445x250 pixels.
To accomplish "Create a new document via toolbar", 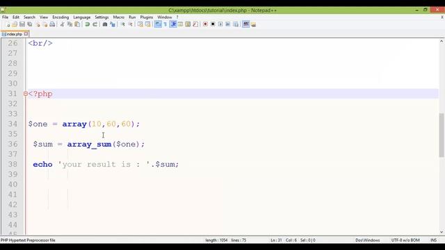I will (x=8, y=24).
